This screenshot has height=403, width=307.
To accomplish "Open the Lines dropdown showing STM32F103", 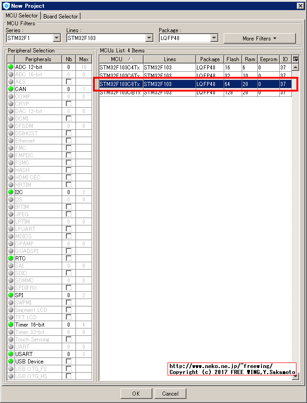I will tap(149, 38).
